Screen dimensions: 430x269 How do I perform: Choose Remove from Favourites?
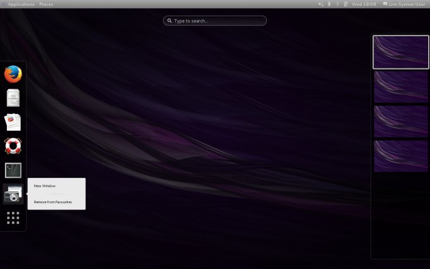pyautogui.click(x=53, y=202)
